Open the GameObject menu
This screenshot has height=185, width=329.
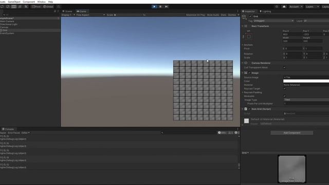click(x=14, y=2)
